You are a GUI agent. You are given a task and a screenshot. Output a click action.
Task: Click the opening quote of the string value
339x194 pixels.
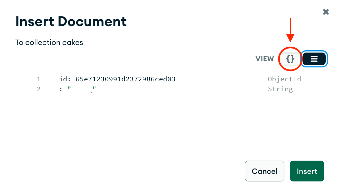pyautogui.click(x=69, y=88)
